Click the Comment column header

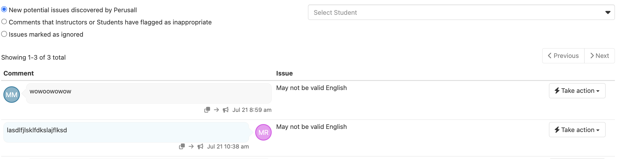19,73
